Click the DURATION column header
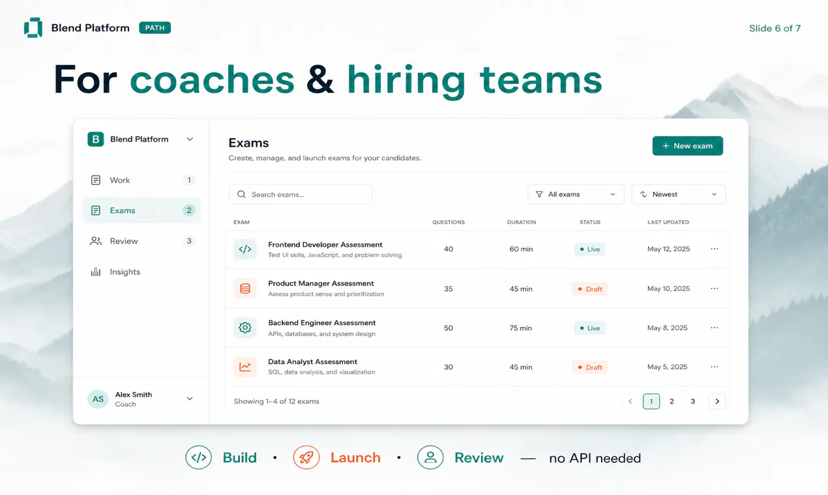This screenshot has height=495, width=828. 522,222
